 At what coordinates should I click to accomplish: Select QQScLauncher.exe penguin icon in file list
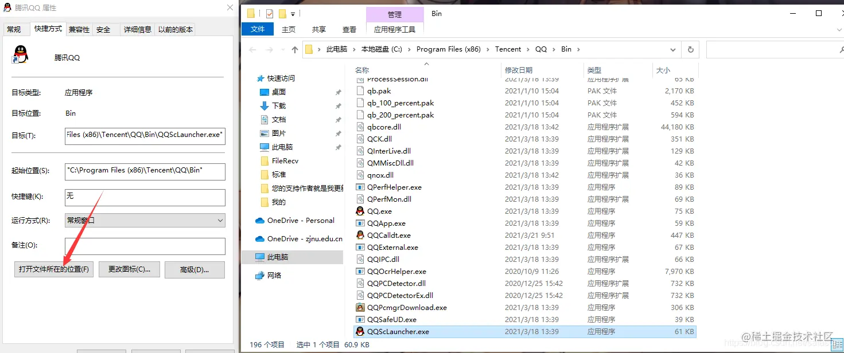[x=360, y=331]
